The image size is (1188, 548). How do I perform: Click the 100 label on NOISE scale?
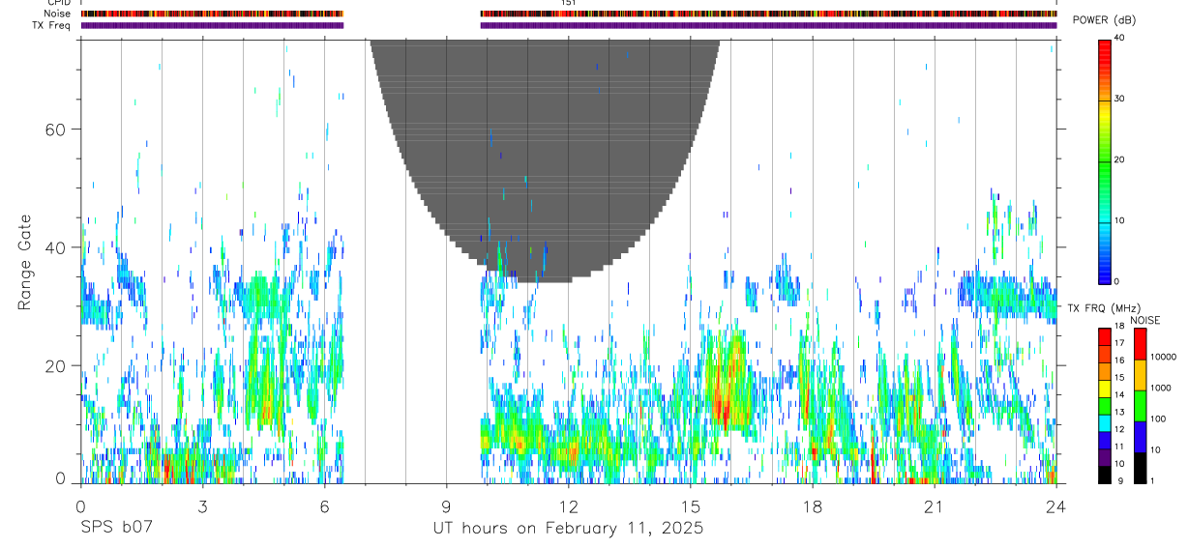click(1157, 418)
